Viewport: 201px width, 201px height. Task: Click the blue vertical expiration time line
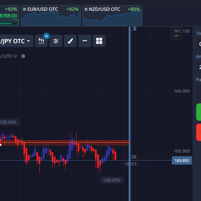click(x=130, y=114)
